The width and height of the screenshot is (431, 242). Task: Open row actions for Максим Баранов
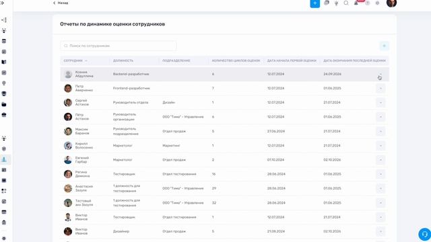click(x=380, y=131)
